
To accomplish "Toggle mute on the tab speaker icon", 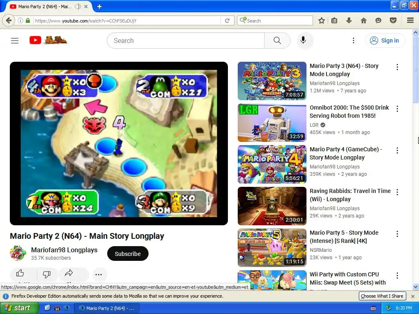I will pyautogui.click(x=78, y=7).
